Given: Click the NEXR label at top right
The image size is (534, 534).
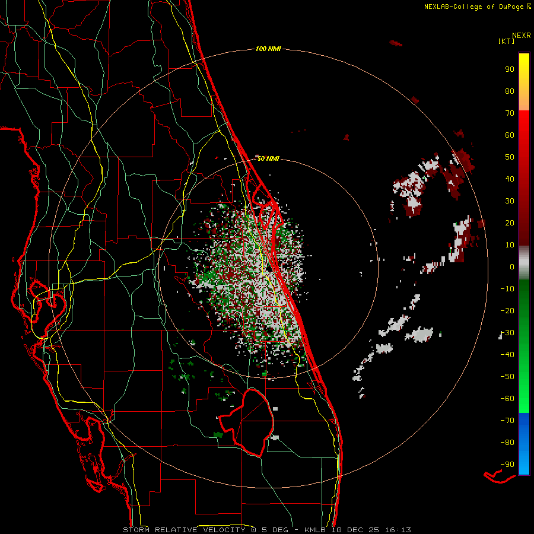Looking at the screenshot, I should pyautogui.click(x=522, y=36).
